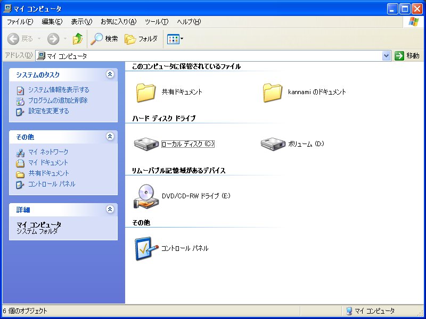Open the ファイル(F) menu
The width and height of the screenshot is (426, 319).
tap(20, 22)
